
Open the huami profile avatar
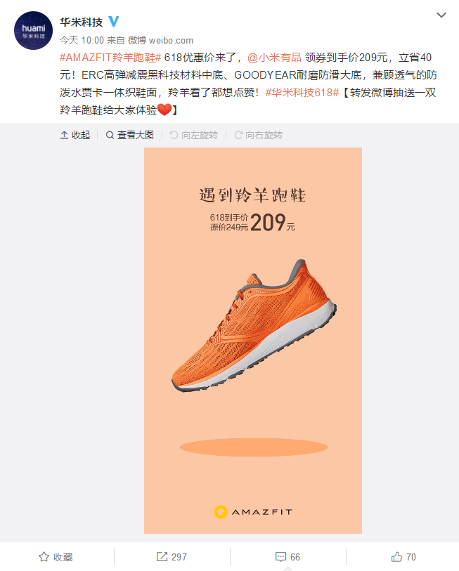(x=33, y=31)
